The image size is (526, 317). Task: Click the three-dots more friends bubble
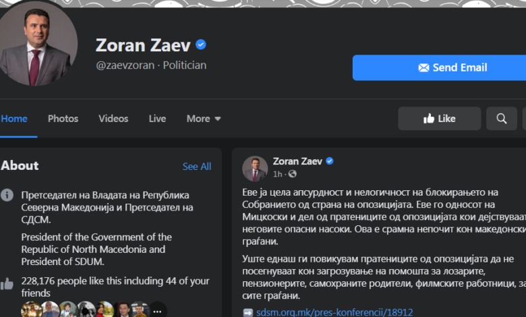click(157, 310)
